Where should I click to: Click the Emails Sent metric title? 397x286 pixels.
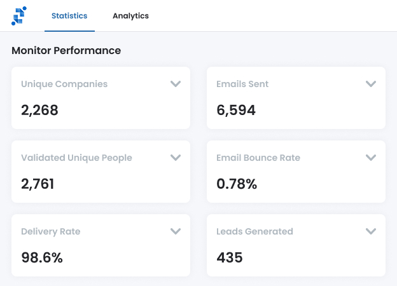pyautogui.click(x=242, y=84)
